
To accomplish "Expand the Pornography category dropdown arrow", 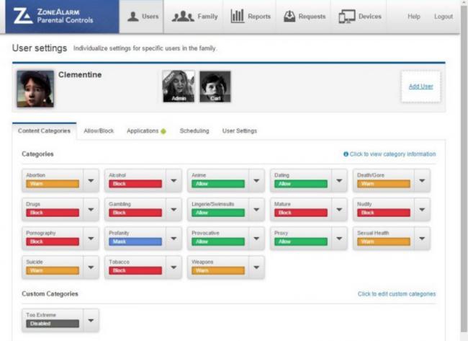I will point(91,239).
